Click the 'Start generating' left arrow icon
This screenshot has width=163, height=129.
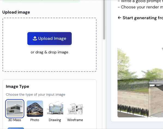(x=120, y=18)
